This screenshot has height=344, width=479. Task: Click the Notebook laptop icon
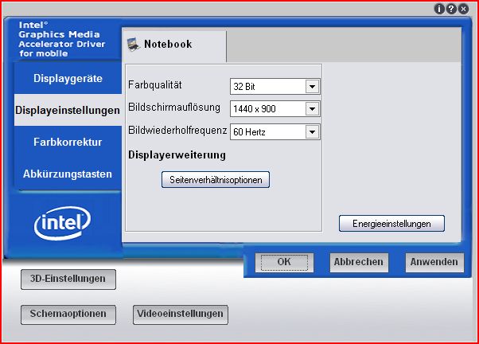(x=133, y=45)
